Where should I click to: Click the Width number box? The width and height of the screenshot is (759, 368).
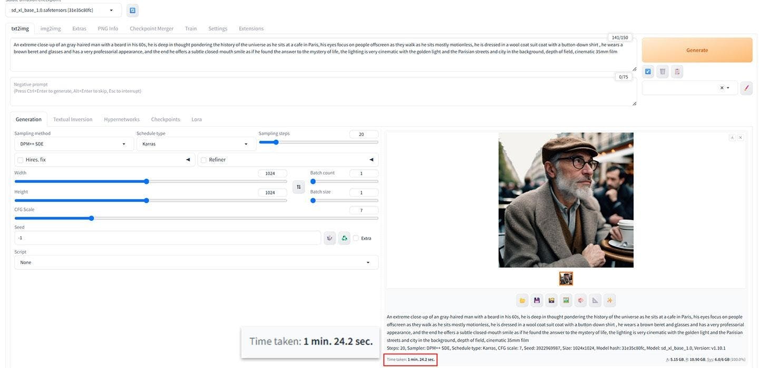[x=273, y=173]
